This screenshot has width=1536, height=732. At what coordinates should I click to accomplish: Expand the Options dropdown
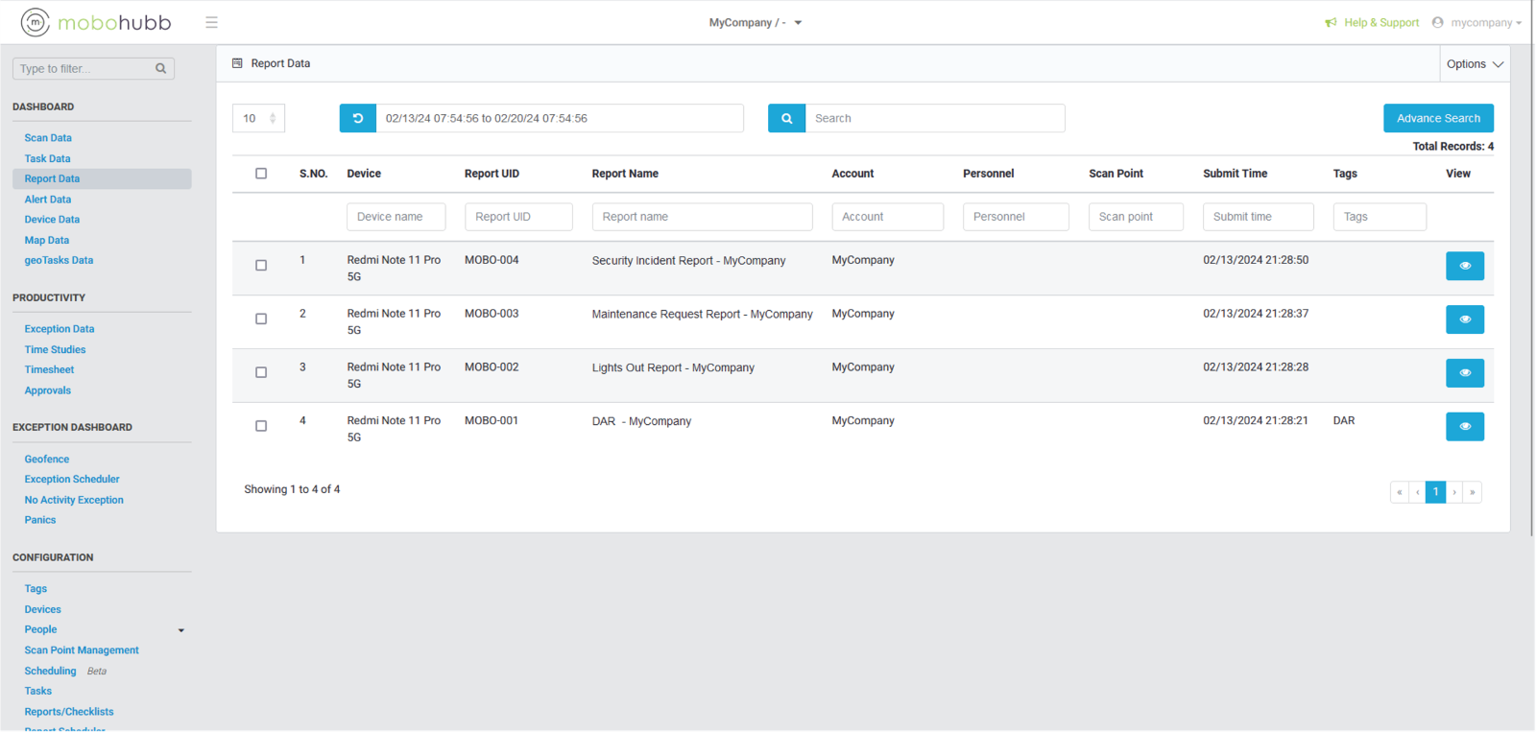pos(1474,64)
